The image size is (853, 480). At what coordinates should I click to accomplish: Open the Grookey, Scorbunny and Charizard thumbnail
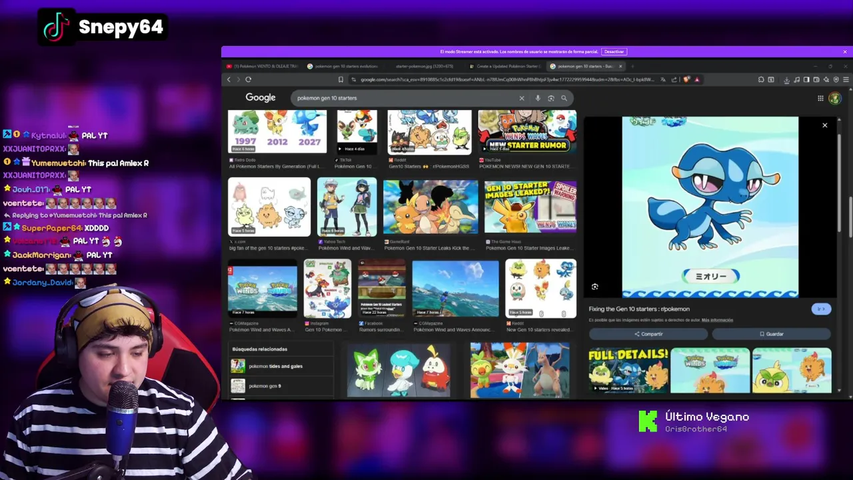pyautogui.click(x=520, y=370)
